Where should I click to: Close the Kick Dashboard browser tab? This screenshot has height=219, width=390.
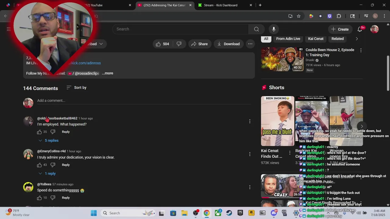pos(251,5)
